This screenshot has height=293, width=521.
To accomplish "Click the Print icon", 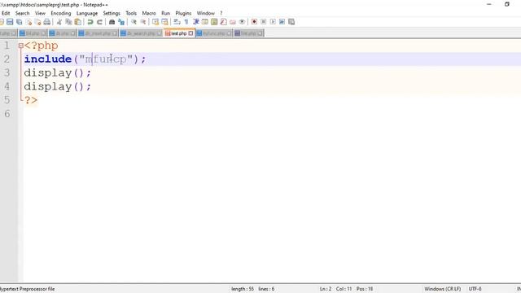I will (47, 22).
